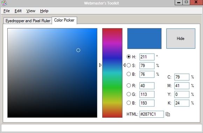Image resolution: width=203 pixels, height=133 pixels.
Task: Select the brightness B radio button
Action: pyautogui.click(x=129, y=74)
